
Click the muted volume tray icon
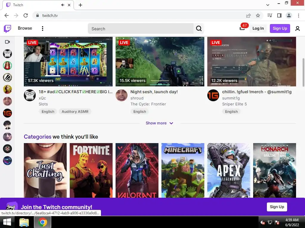pos(263,223)
